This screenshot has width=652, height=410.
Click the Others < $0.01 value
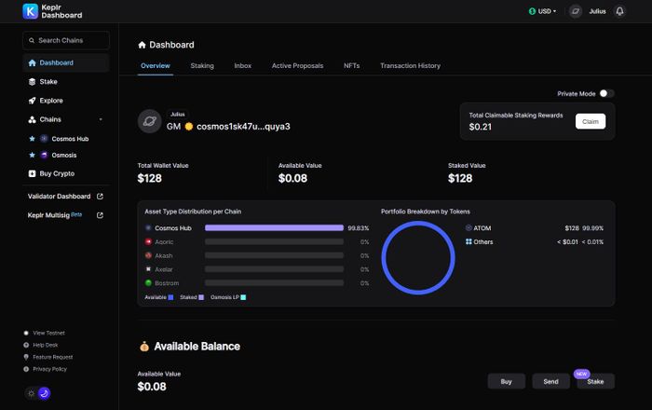(x=567, y=241)
